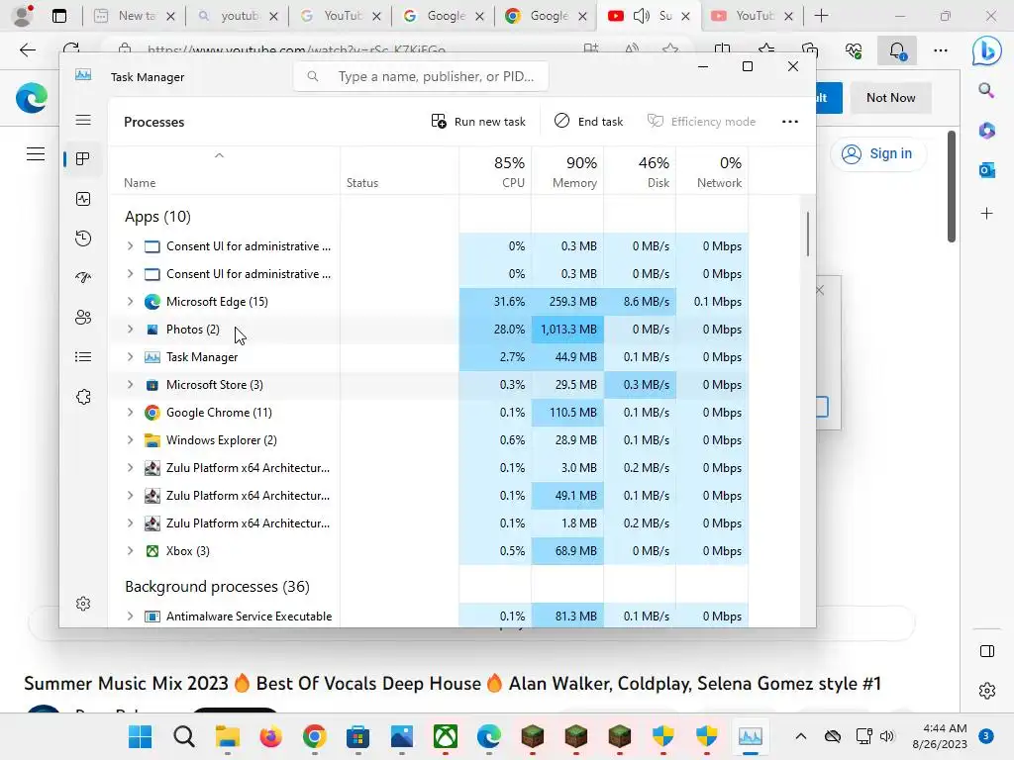Open Task Manager icon on taskbar

click(x=751, y=736)
